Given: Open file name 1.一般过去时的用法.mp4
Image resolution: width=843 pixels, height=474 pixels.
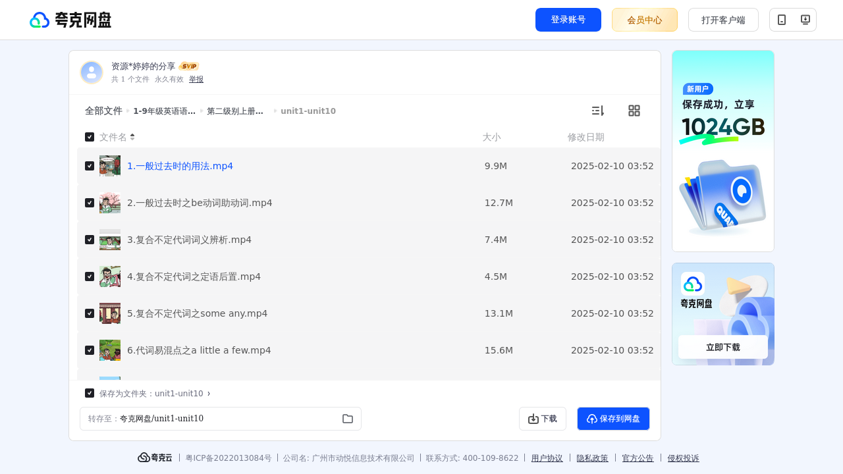Looking at the screenshot, I should (180, 166).
